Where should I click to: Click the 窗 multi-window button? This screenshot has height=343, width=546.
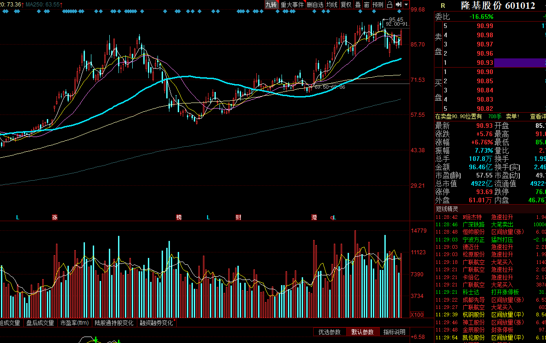click(366, 5)
